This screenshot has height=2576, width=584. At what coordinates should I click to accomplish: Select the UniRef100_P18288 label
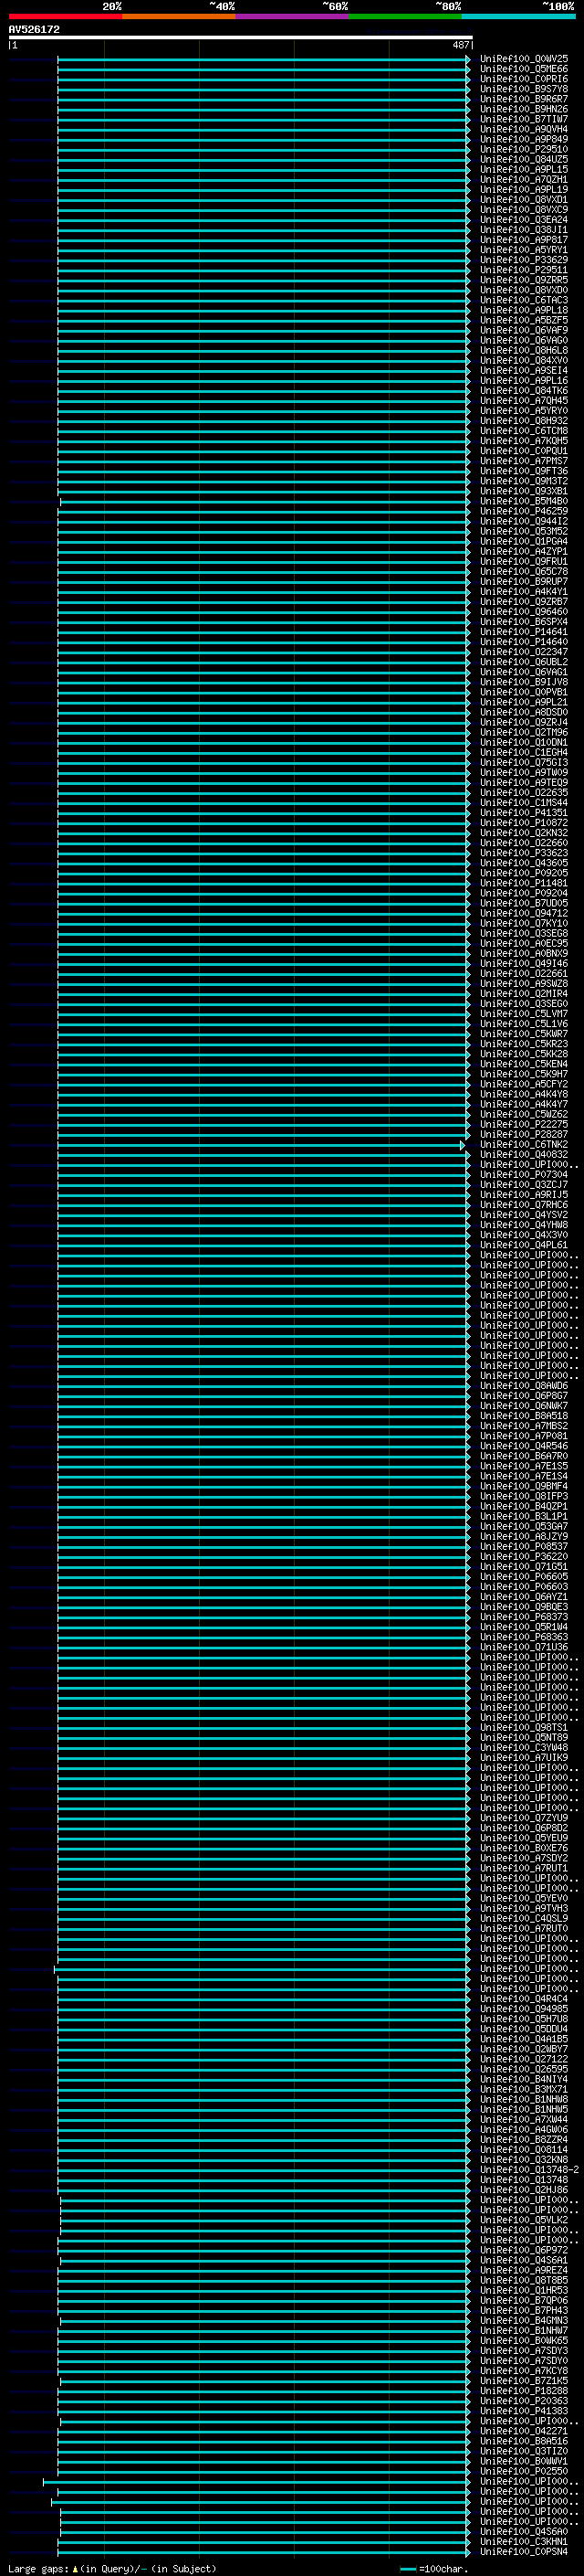coord(524,2391)
